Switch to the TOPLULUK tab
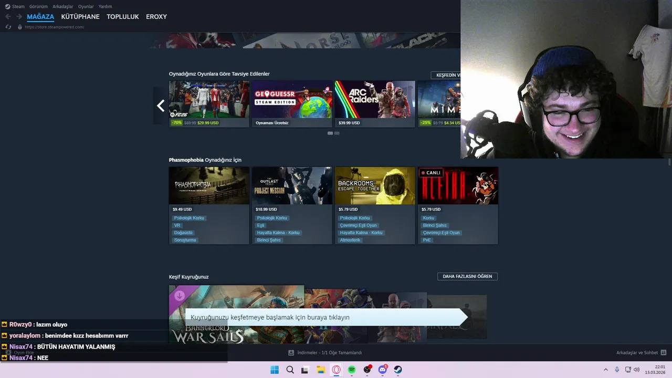This screenshot has width=672, height=378. pyautogui.click(x=123, y=17)
